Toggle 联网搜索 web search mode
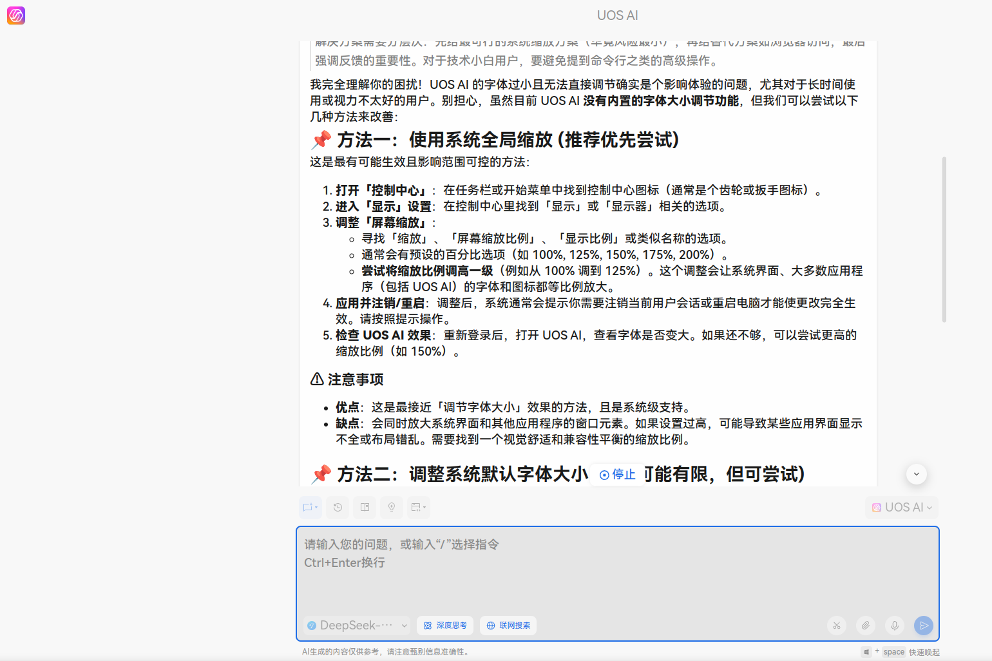This screenshot has width=992, height=661. click(x=508, y=626)
